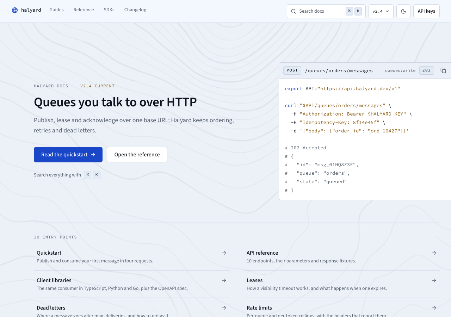Open the Quickstart entry point
Image resolution: width=451 pixels, height=317 pixels.
[x=132, y=257]
